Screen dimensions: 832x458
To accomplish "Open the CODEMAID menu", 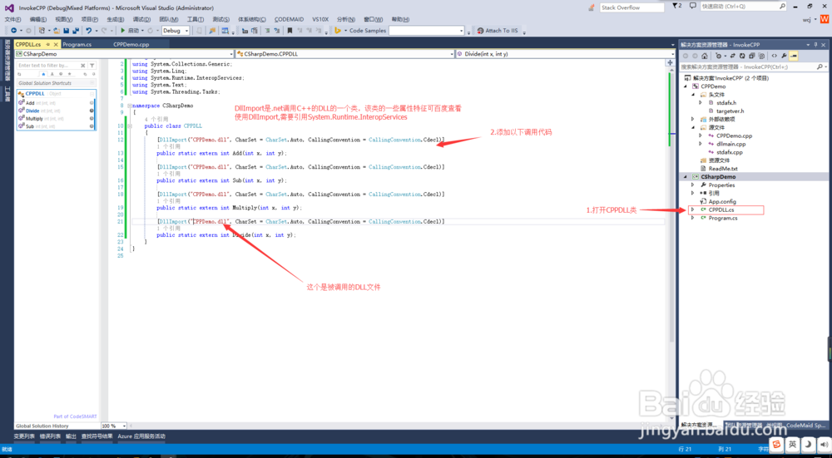I will coord(290,19).
